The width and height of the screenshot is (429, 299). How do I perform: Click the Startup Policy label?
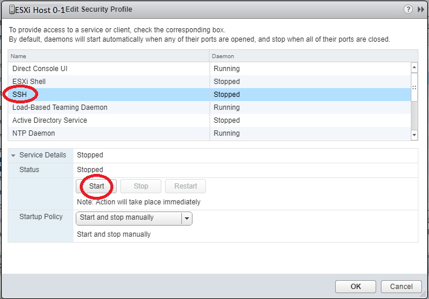[41, 217]
